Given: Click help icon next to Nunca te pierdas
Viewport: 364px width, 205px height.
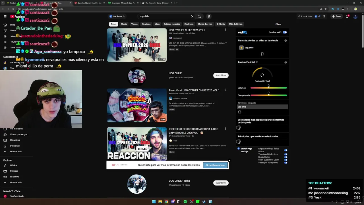Looking at the screenshot, I should tap(286, 40).
